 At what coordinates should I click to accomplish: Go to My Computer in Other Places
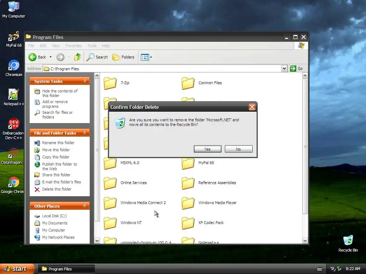(54, 230)
